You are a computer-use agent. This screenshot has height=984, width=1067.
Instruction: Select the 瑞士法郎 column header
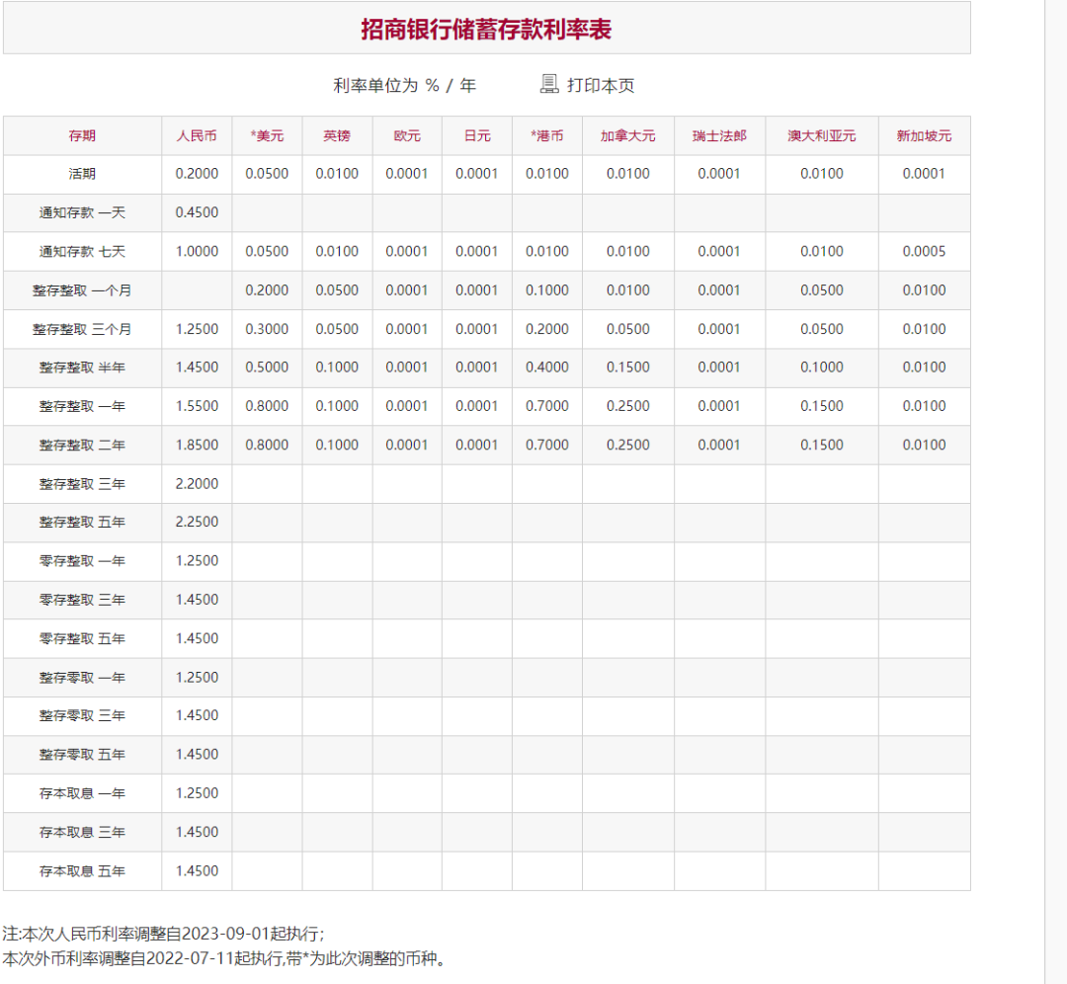pyautogui.click(x=719, y=135)
